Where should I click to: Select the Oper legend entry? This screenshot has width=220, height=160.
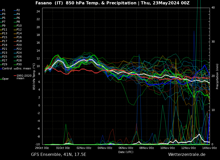pos(5,79)
